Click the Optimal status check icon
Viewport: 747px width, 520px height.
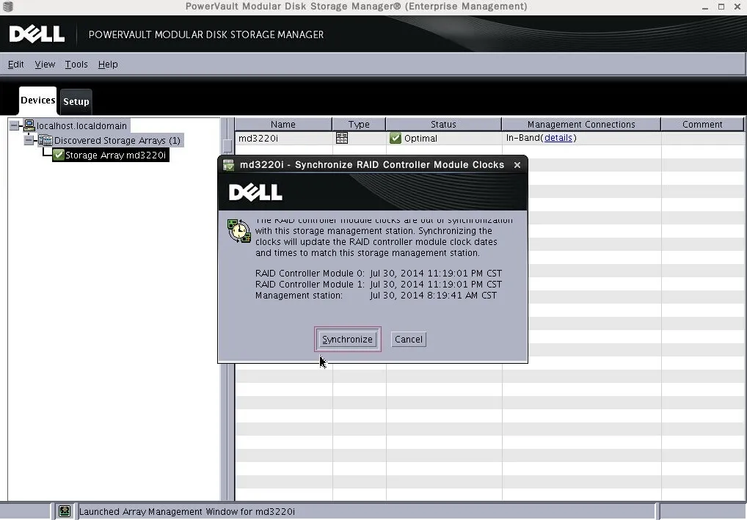395,138
